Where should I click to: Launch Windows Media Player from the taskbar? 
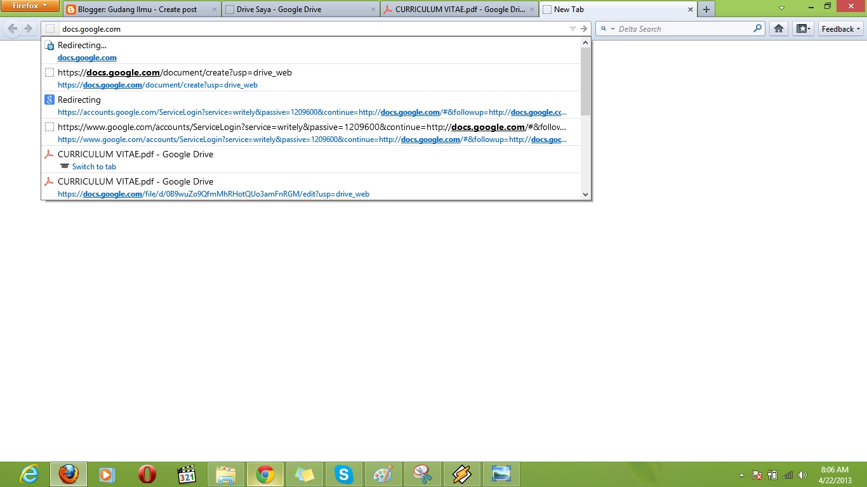[x=107, y=474]
